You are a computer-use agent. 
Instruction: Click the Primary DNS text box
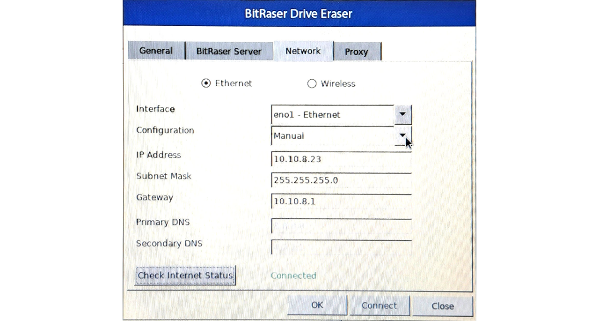(x=341, y=226)
